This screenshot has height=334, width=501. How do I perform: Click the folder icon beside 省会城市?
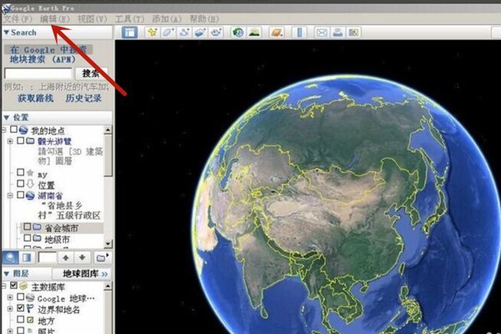38,227
